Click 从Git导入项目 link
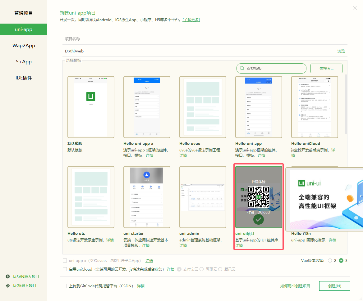The image size is (363, 301). pyautogui.click(x=24, y=285)
